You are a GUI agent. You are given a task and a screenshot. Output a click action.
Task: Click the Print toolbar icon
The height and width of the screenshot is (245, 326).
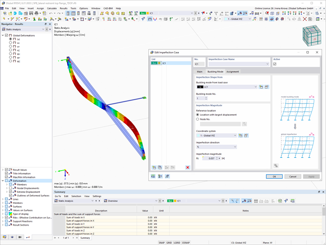tap(36, 13)
